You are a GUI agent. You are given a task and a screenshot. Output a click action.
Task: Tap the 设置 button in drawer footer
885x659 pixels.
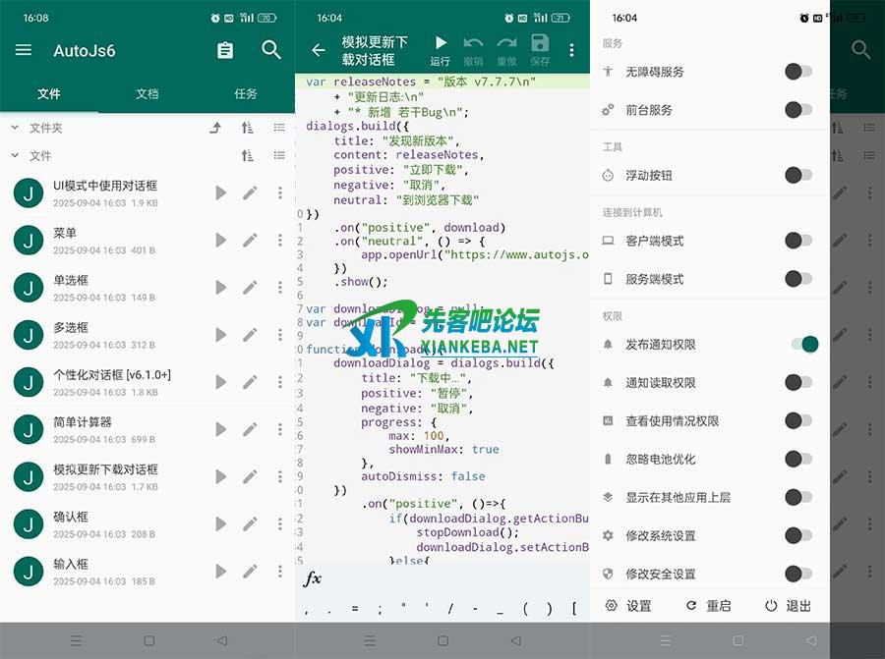tap(628, 606)
